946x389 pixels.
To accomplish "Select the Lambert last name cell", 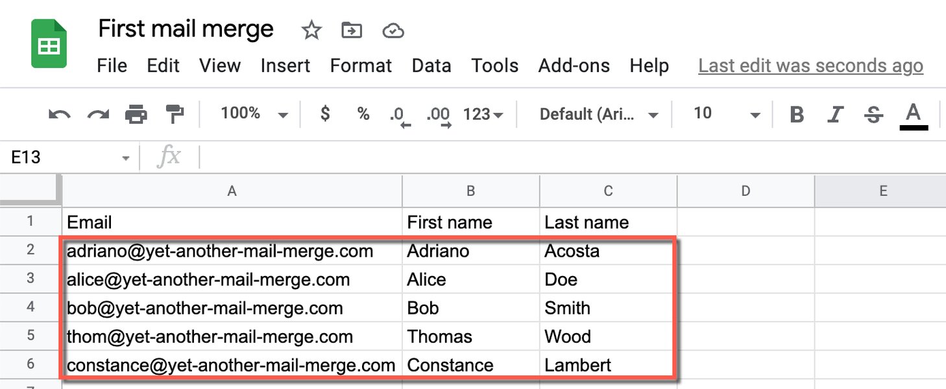I will (x=608, y=364).
